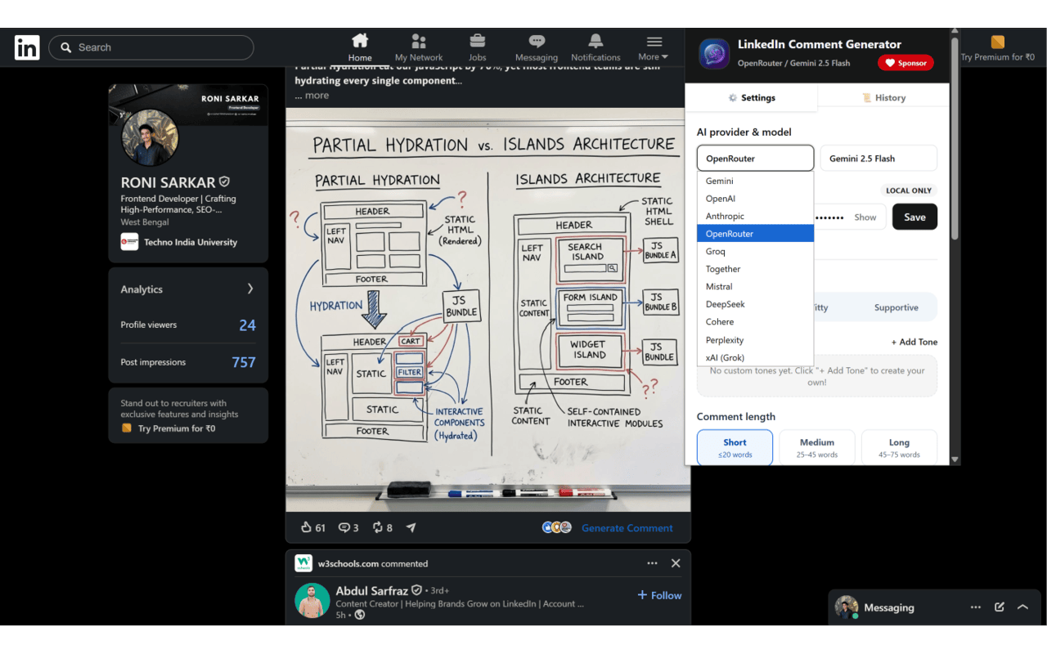Switch to the Settings tab

click(752, 97)
